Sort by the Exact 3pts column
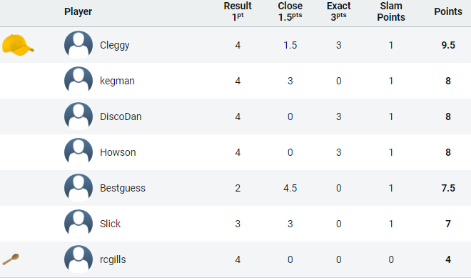471x278 pixels. click(x=338, y=11)
